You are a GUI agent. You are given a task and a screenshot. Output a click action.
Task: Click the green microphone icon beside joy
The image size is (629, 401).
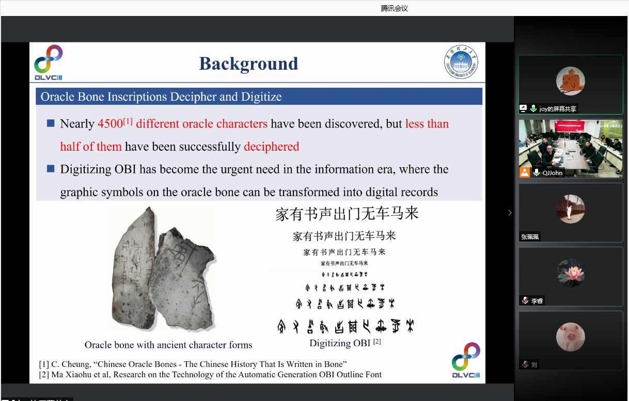tap(533, 108)
